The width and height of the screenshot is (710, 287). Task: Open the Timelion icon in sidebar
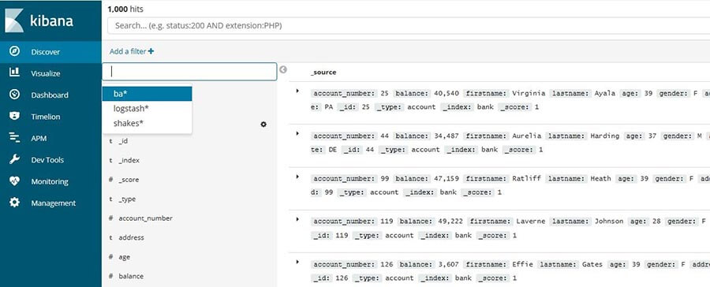click(14, 117)
